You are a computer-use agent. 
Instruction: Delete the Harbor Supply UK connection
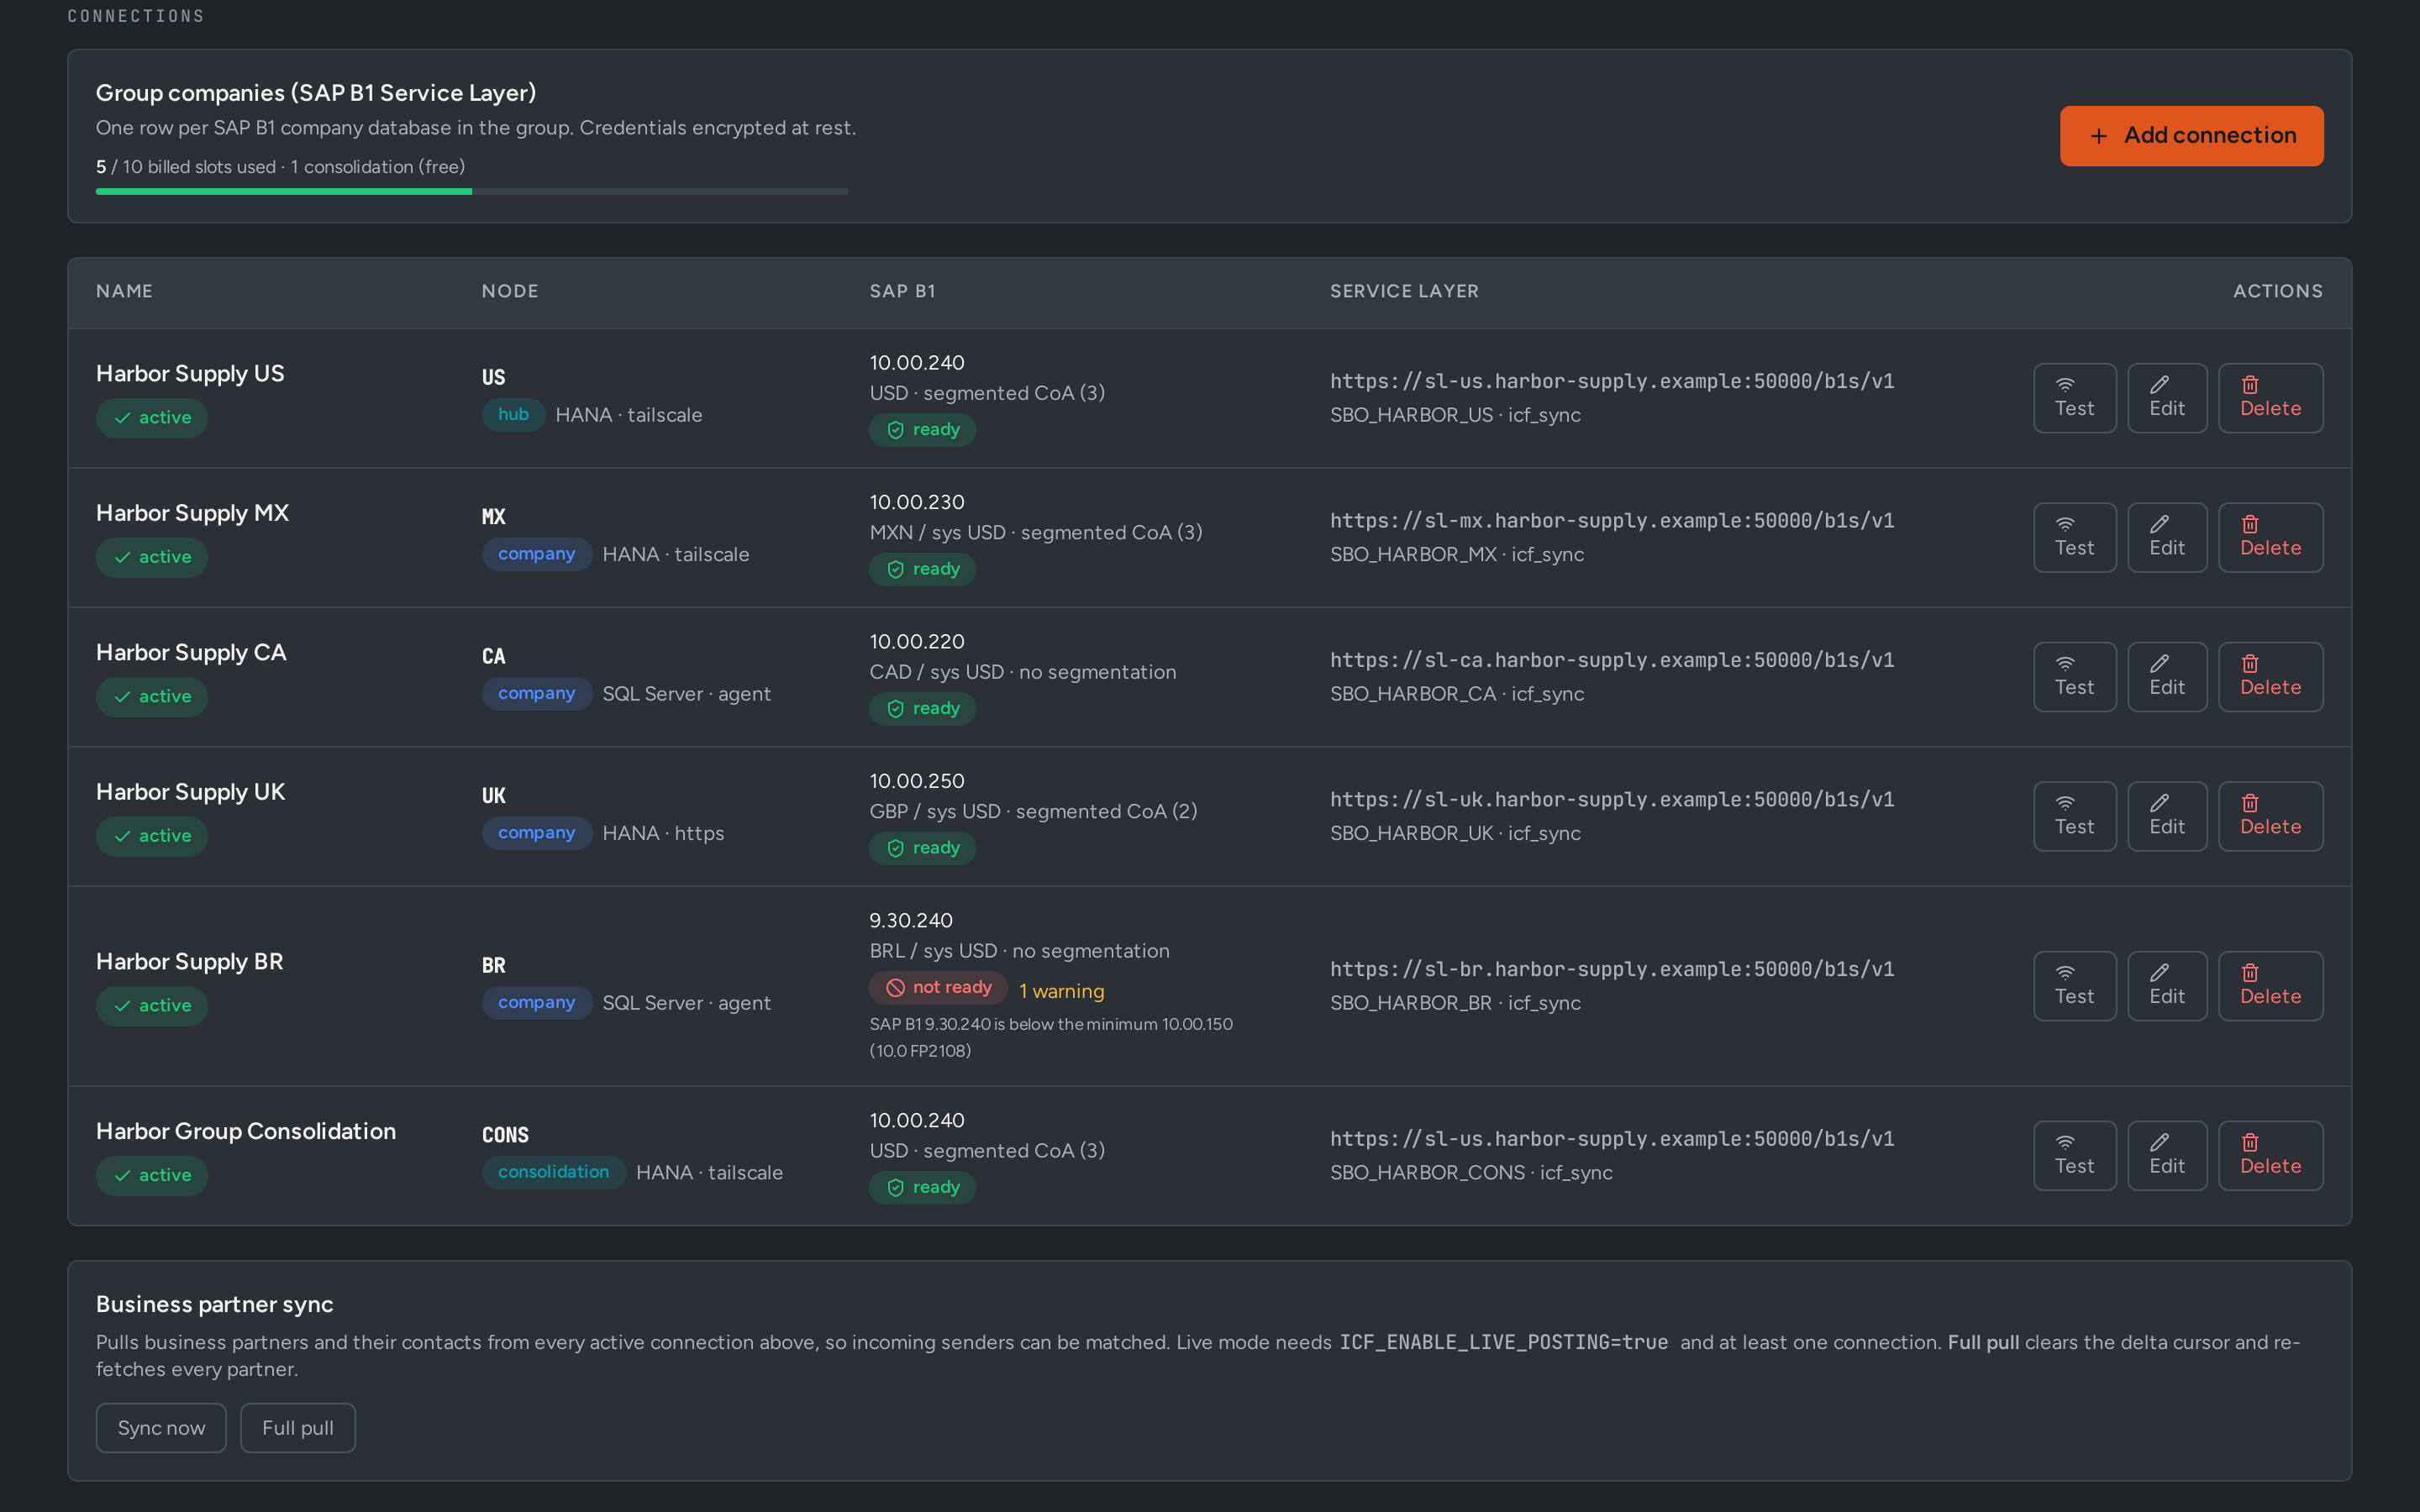2270,816
